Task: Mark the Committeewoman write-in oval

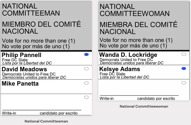Action: (x=184, y=83)
